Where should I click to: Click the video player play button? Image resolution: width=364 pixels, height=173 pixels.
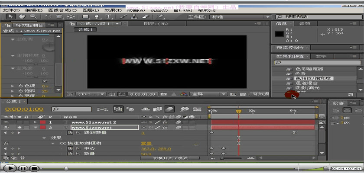coord(9,168)
